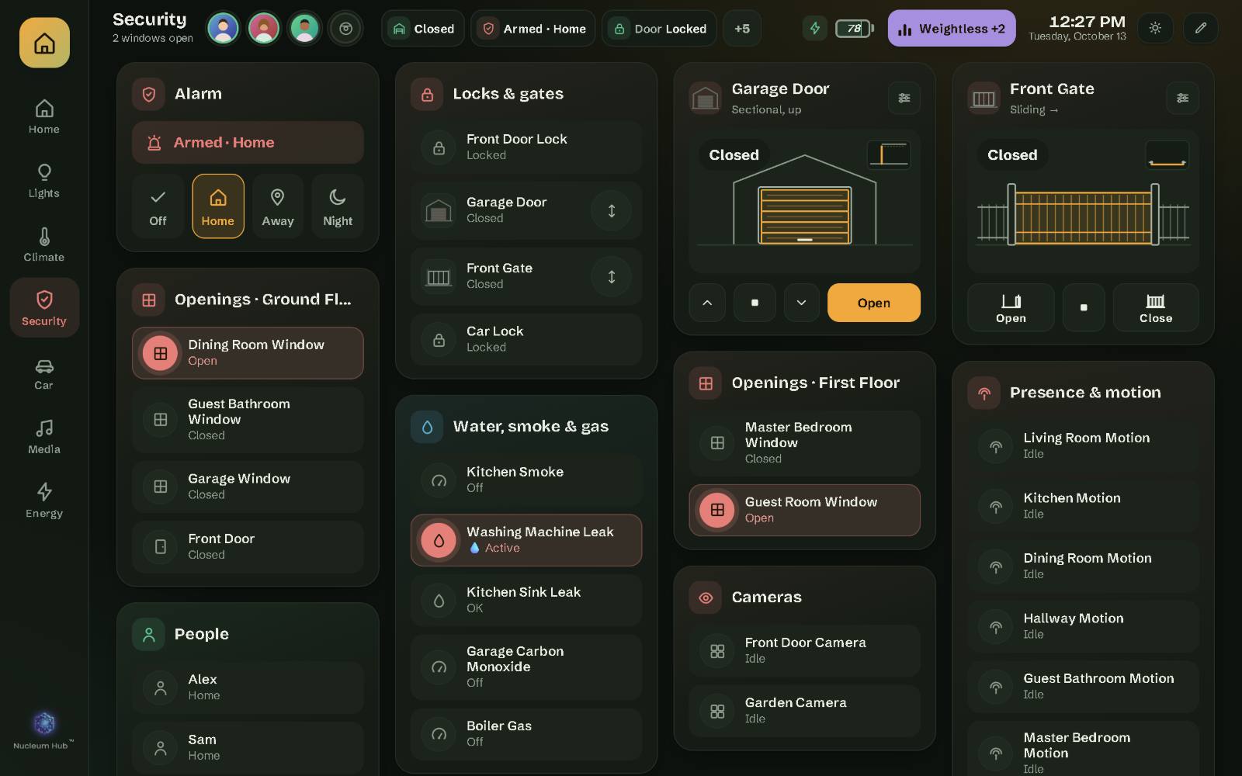Stop the garage door with square button
The height and width of the screenshot is (776, 1242).
click(x=755, y=303)
